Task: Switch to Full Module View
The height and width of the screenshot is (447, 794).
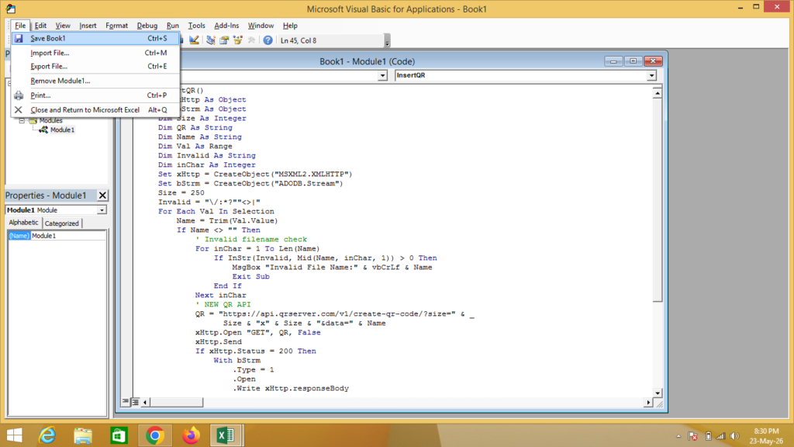Action: click(135, 402)
